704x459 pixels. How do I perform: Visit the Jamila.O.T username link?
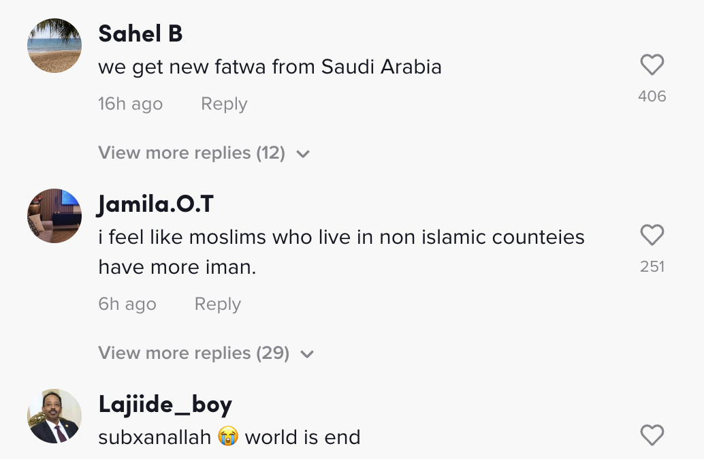pos(156,204)
